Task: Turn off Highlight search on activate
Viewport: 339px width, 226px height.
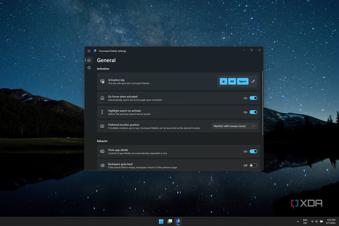Action: [x=253, y=112]
